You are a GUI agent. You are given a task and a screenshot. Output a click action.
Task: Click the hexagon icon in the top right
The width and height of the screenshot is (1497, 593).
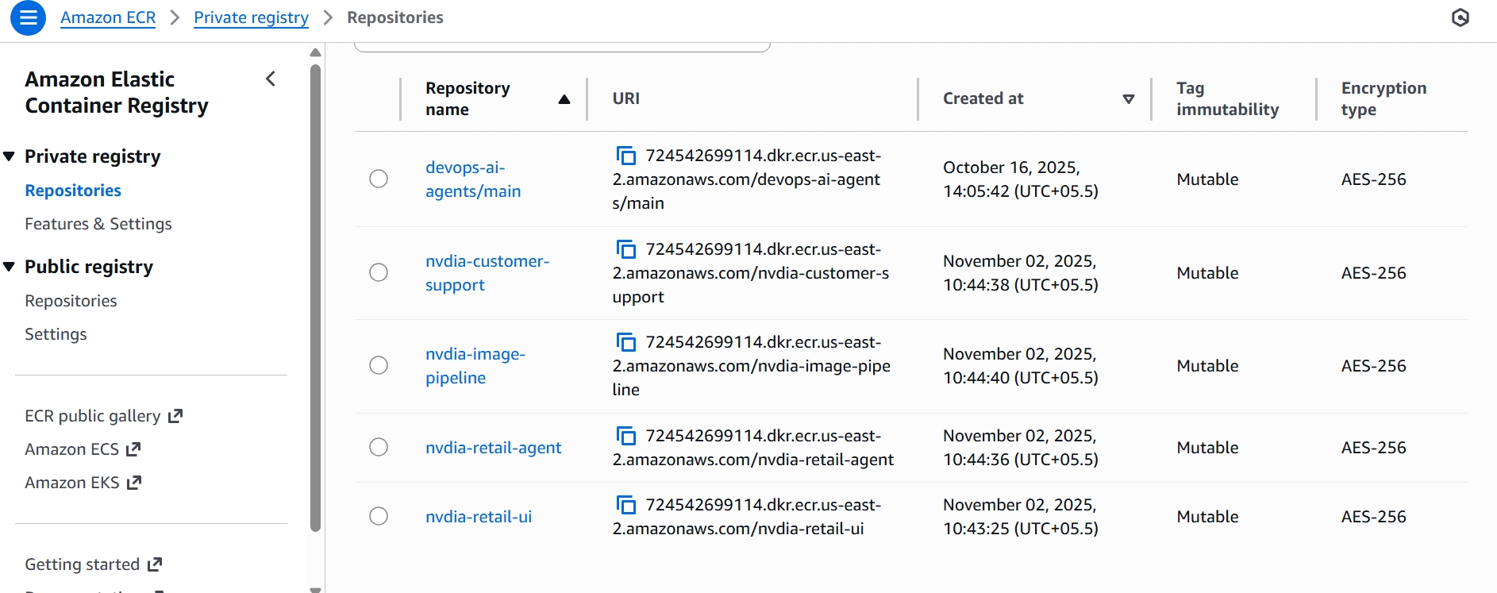1460,17
